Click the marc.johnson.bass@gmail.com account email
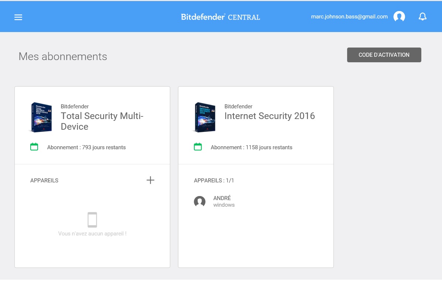This screenshot has width=442, height=283. click(349, 17)
